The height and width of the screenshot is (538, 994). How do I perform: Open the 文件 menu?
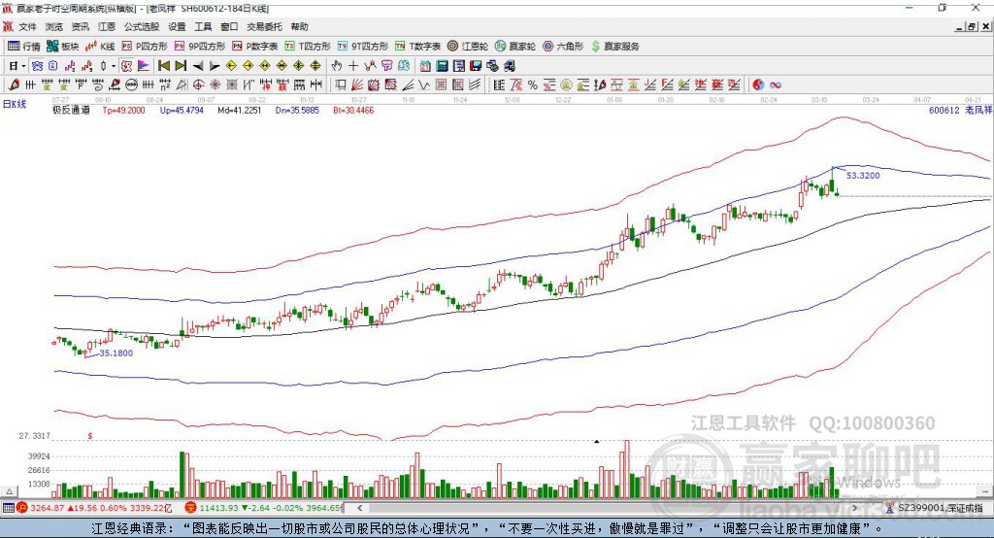(x=28, y=26)
